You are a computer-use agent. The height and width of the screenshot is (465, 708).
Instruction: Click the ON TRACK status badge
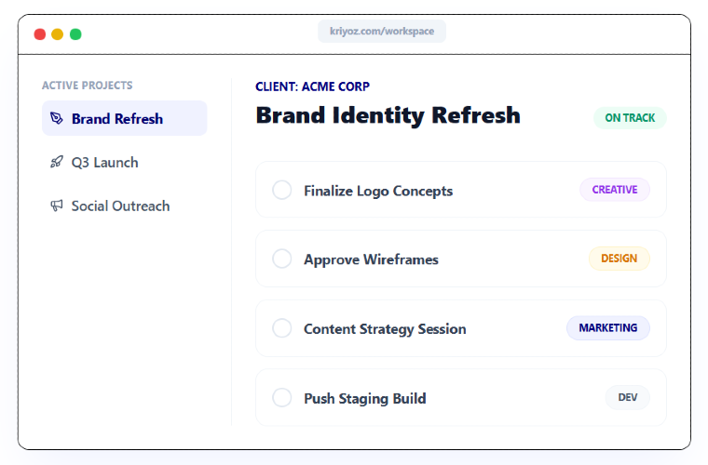pos(630,118)
